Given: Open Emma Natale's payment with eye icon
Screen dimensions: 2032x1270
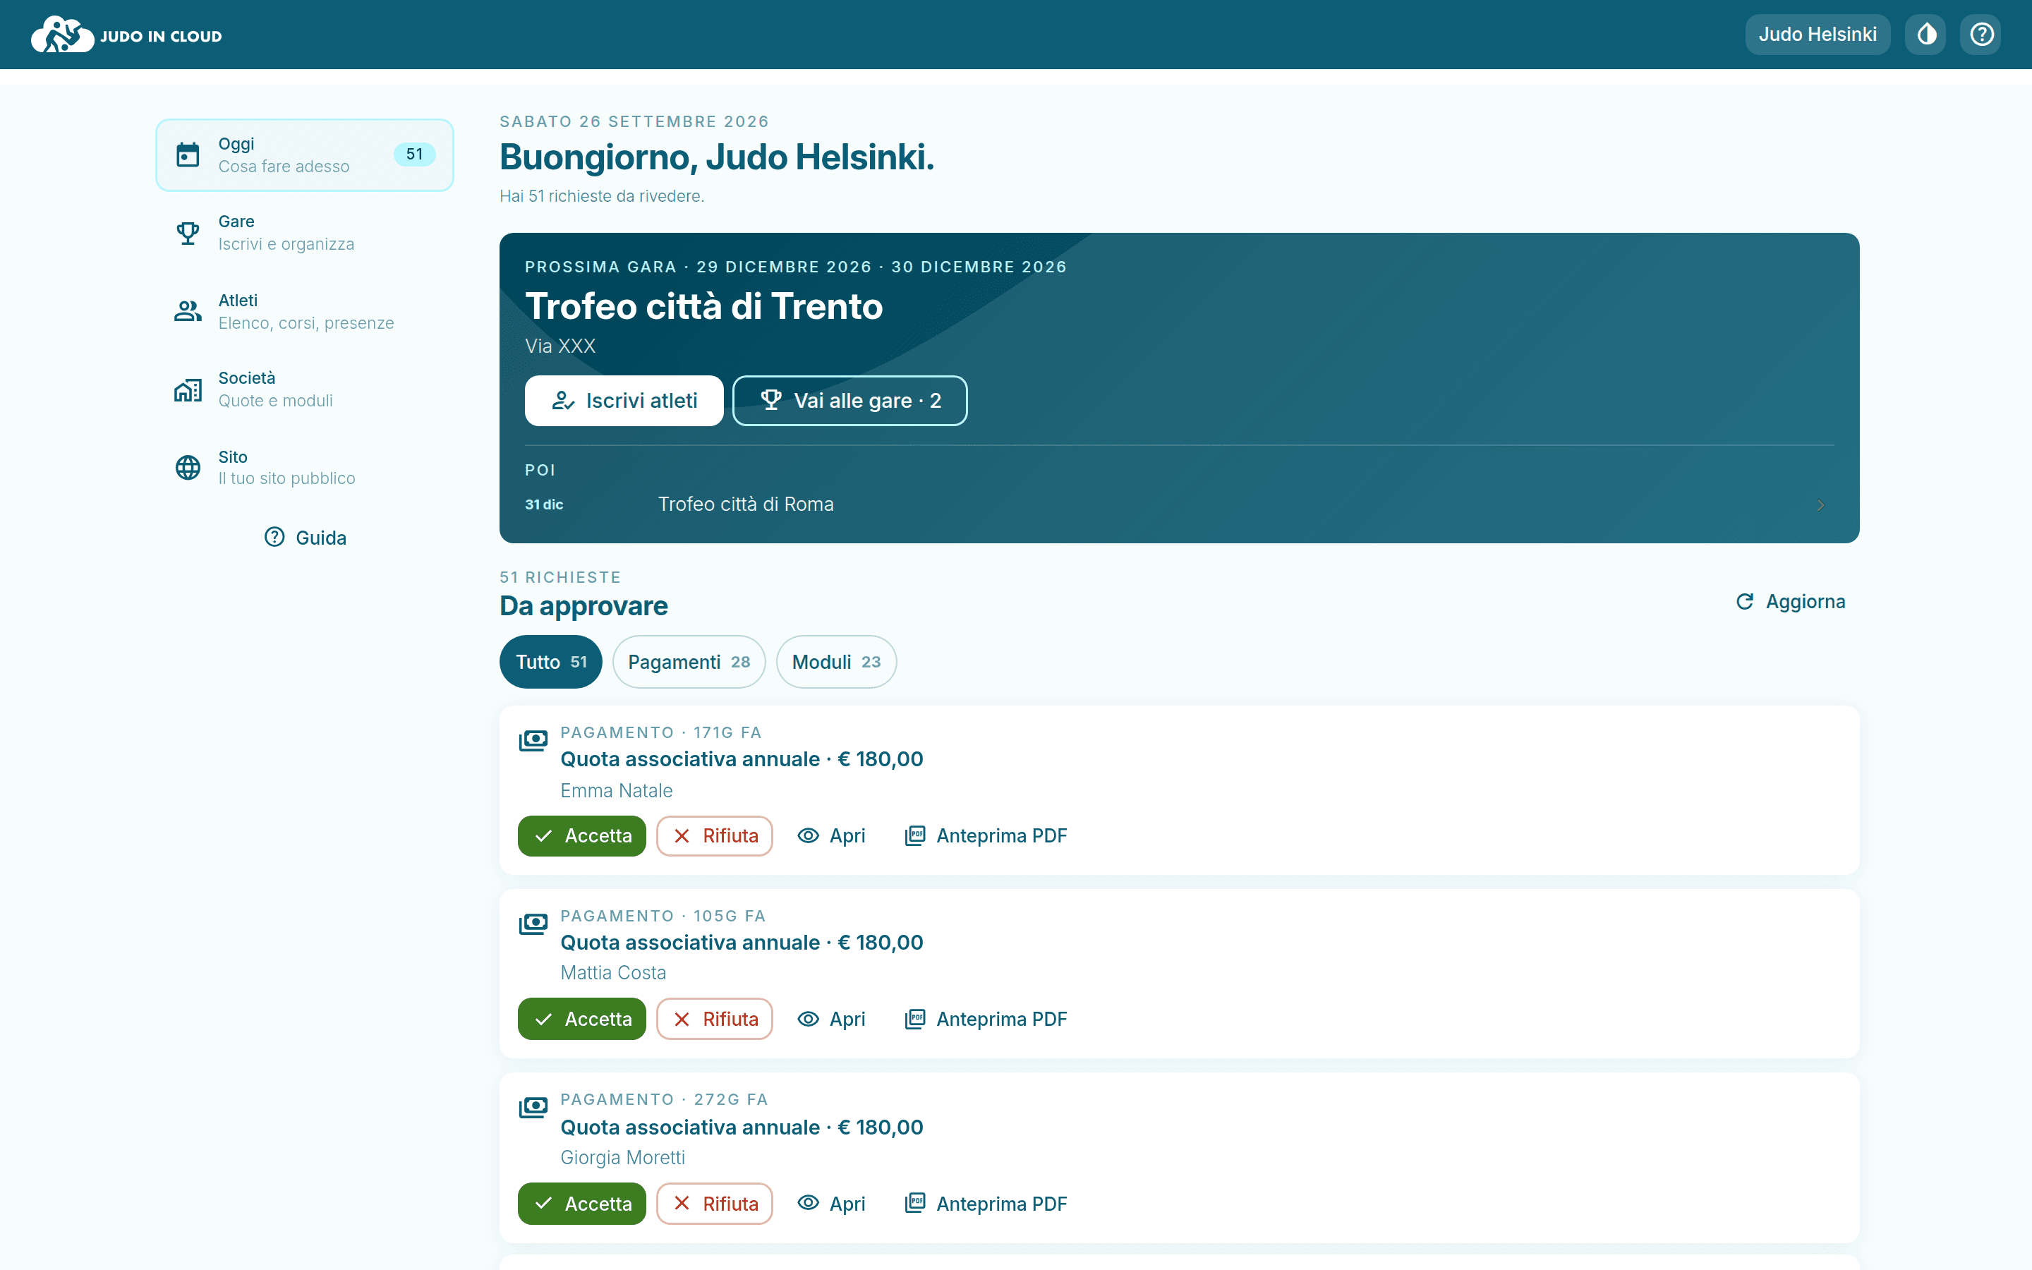Looking at the screenshot, I should (x=831, y=836).
